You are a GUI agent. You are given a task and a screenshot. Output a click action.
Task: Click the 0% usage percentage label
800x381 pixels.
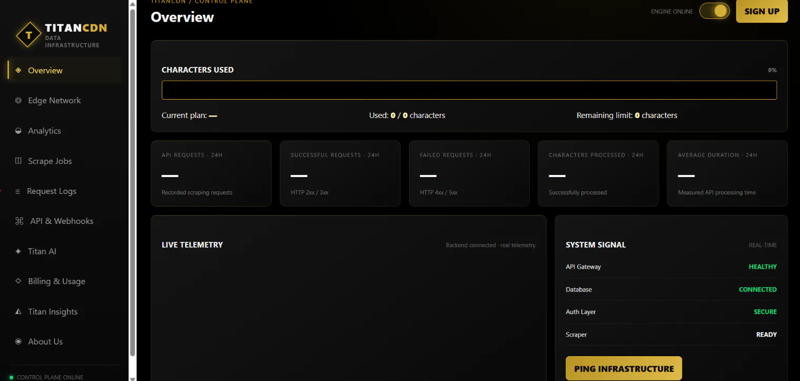(772, 70)
